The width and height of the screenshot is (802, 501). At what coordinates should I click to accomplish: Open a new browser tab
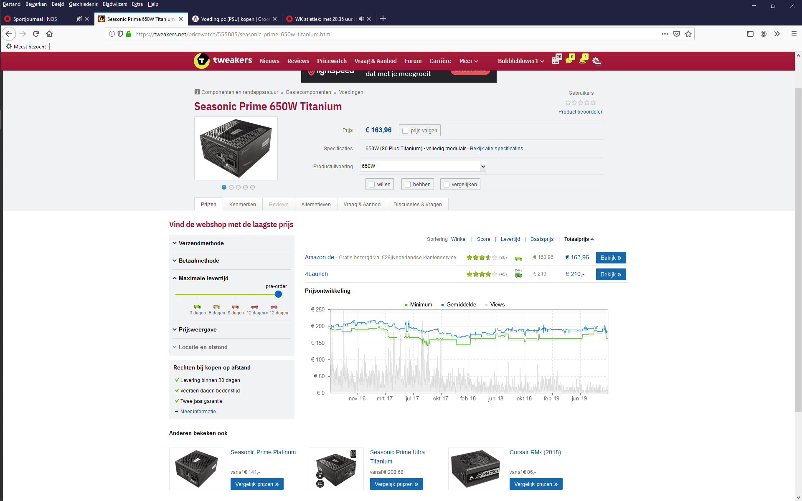pyautogui.click(x=383, y=18)
